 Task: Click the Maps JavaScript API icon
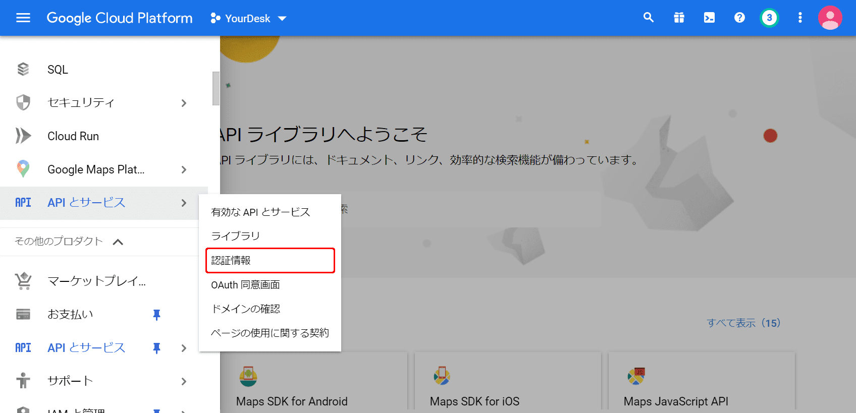click(636, 376)
